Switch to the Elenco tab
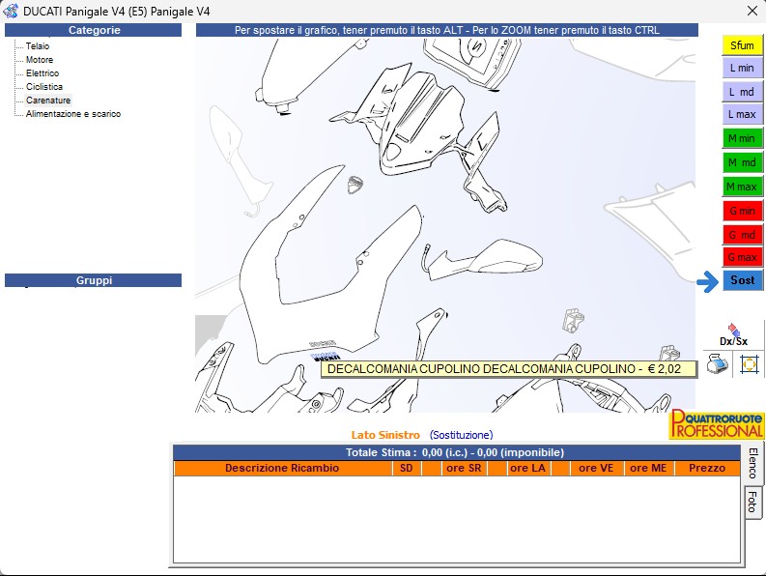The width and height of the screenshot is (766, 576). [x=752, y=463]
